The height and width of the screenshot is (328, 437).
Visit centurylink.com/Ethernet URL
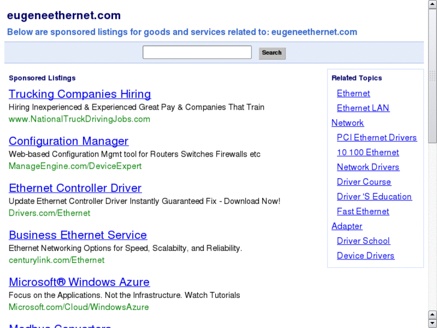pos(57,260)
